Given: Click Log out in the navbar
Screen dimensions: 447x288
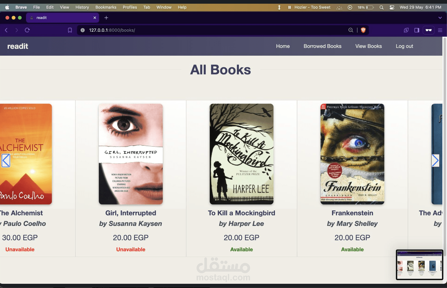Looking at the screenshot, I should [x=404, y=46].
